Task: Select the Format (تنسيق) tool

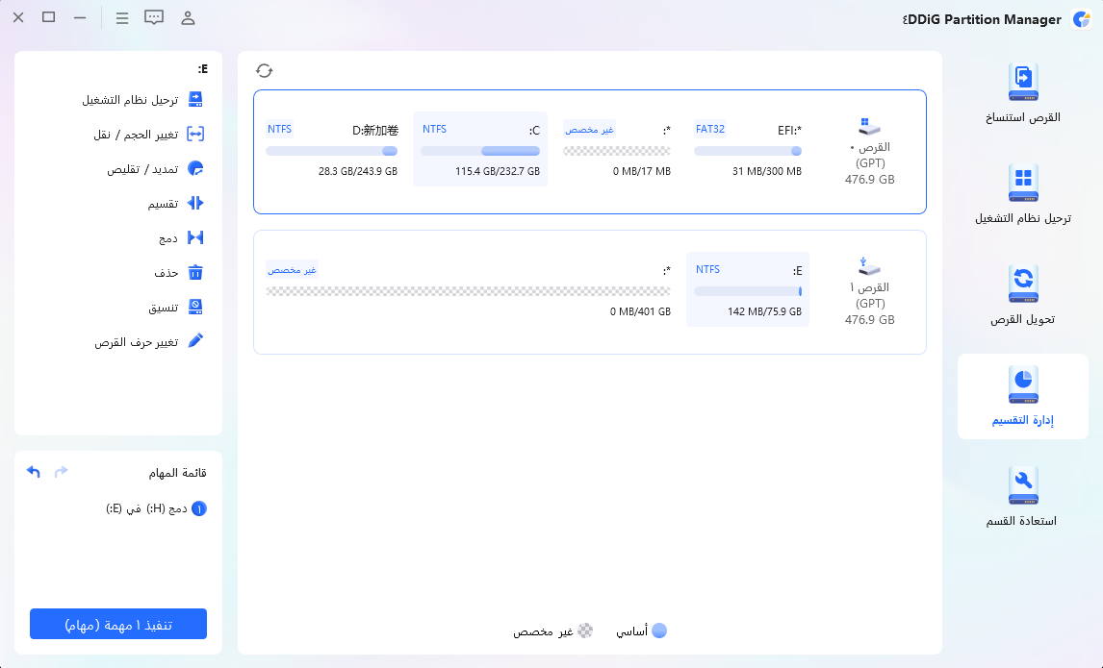Action: point(173,308)
